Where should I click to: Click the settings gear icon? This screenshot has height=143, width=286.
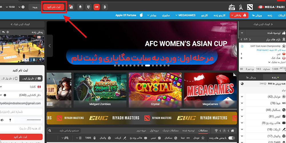23,7
